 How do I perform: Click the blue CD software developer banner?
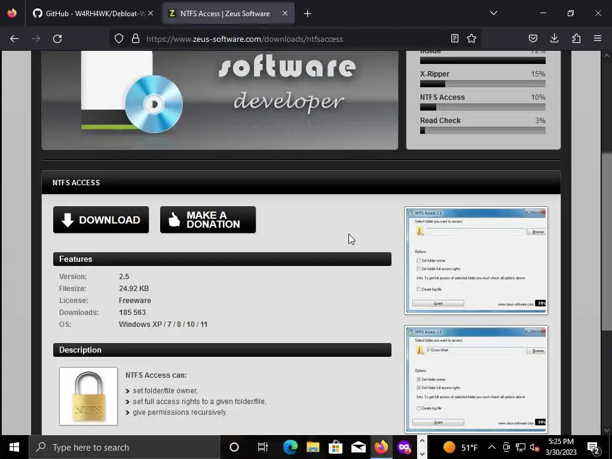[220, 100]
